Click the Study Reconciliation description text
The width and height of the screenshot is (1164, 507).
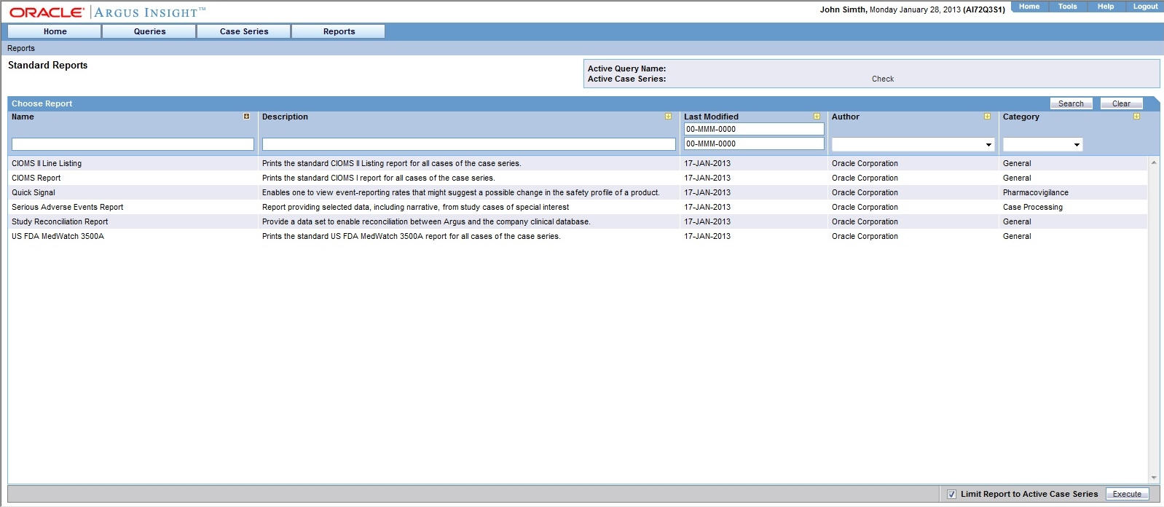(426, 221)
